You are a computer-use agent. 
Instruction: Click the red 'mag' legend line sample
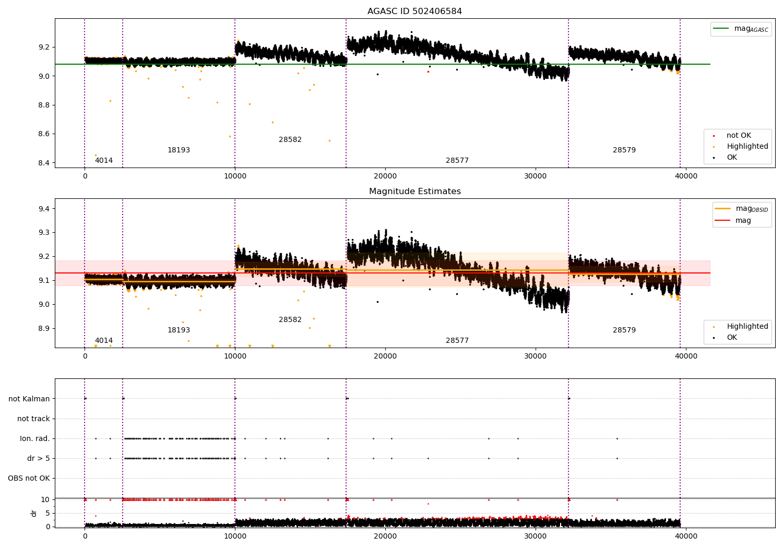click(x=723, y=220)
